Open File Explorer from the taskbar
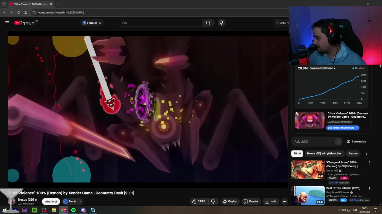 [54, 210]
